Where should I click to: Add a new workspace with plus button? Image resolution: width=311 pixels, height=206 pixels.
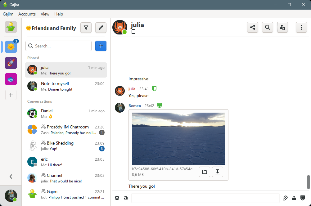(11, 95)
